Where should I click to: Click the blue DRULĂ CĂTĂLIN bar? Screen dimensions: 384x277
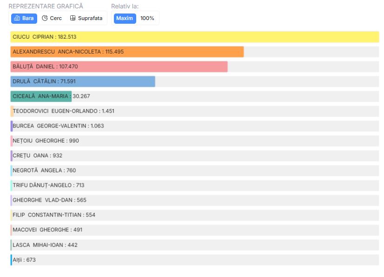pos(83,81)
